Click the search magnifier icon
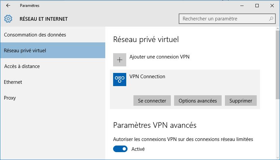Image resolution: width=280 pixels, height=160 pixels. (x=271, y=19)
